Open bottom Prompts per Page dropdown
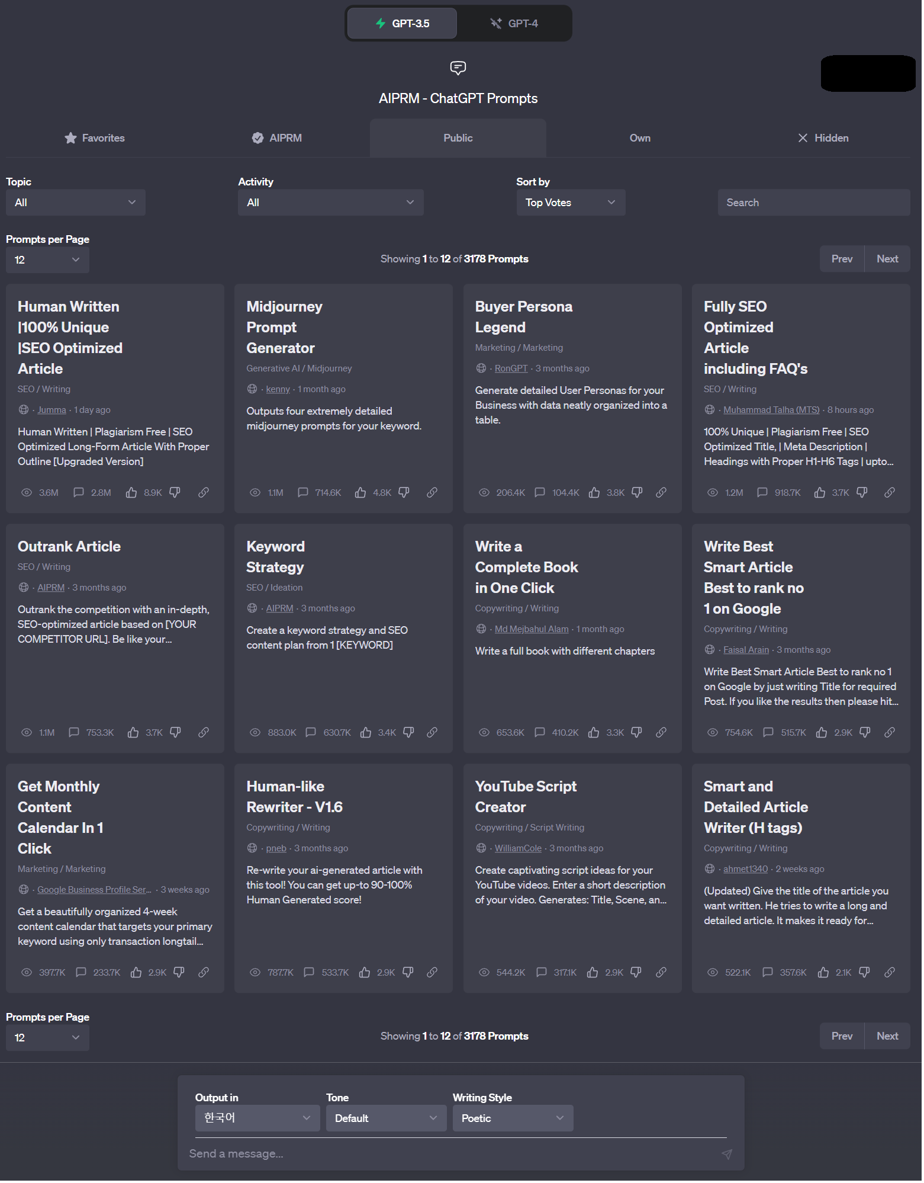924x1183 pixels. pyautogui.click(x=47, y=1039)
